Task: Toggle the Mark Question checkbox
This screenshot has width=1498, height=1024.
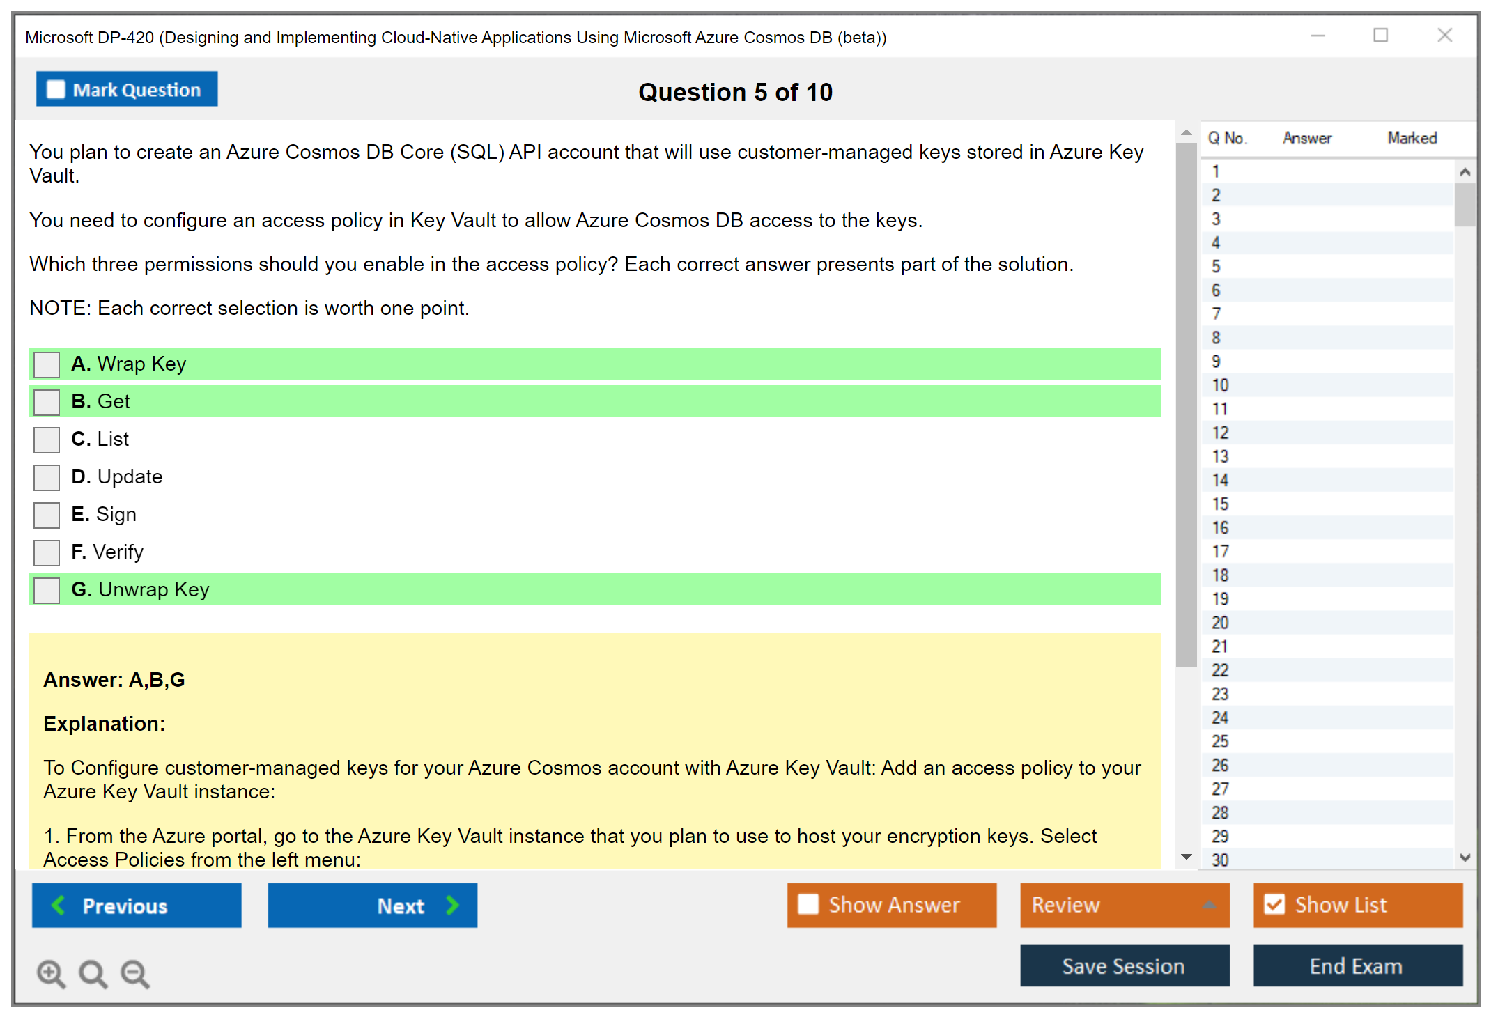Action: pos(56,90)
